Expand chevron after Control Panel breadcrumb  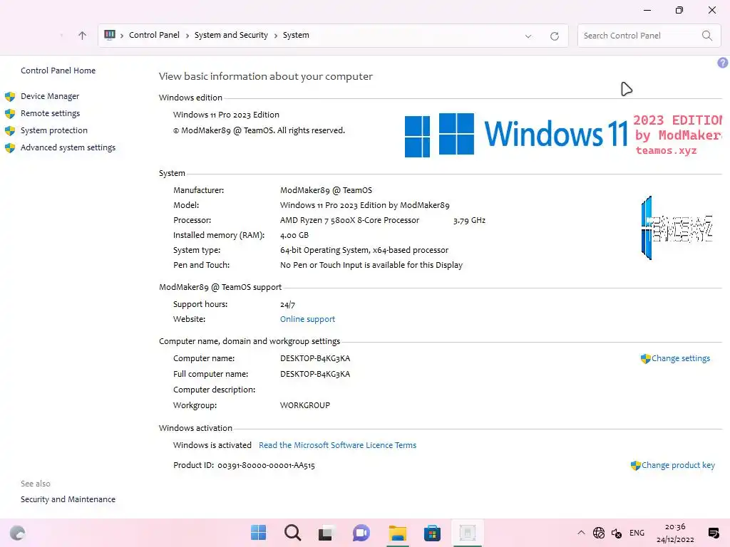[x=187, y=36]
